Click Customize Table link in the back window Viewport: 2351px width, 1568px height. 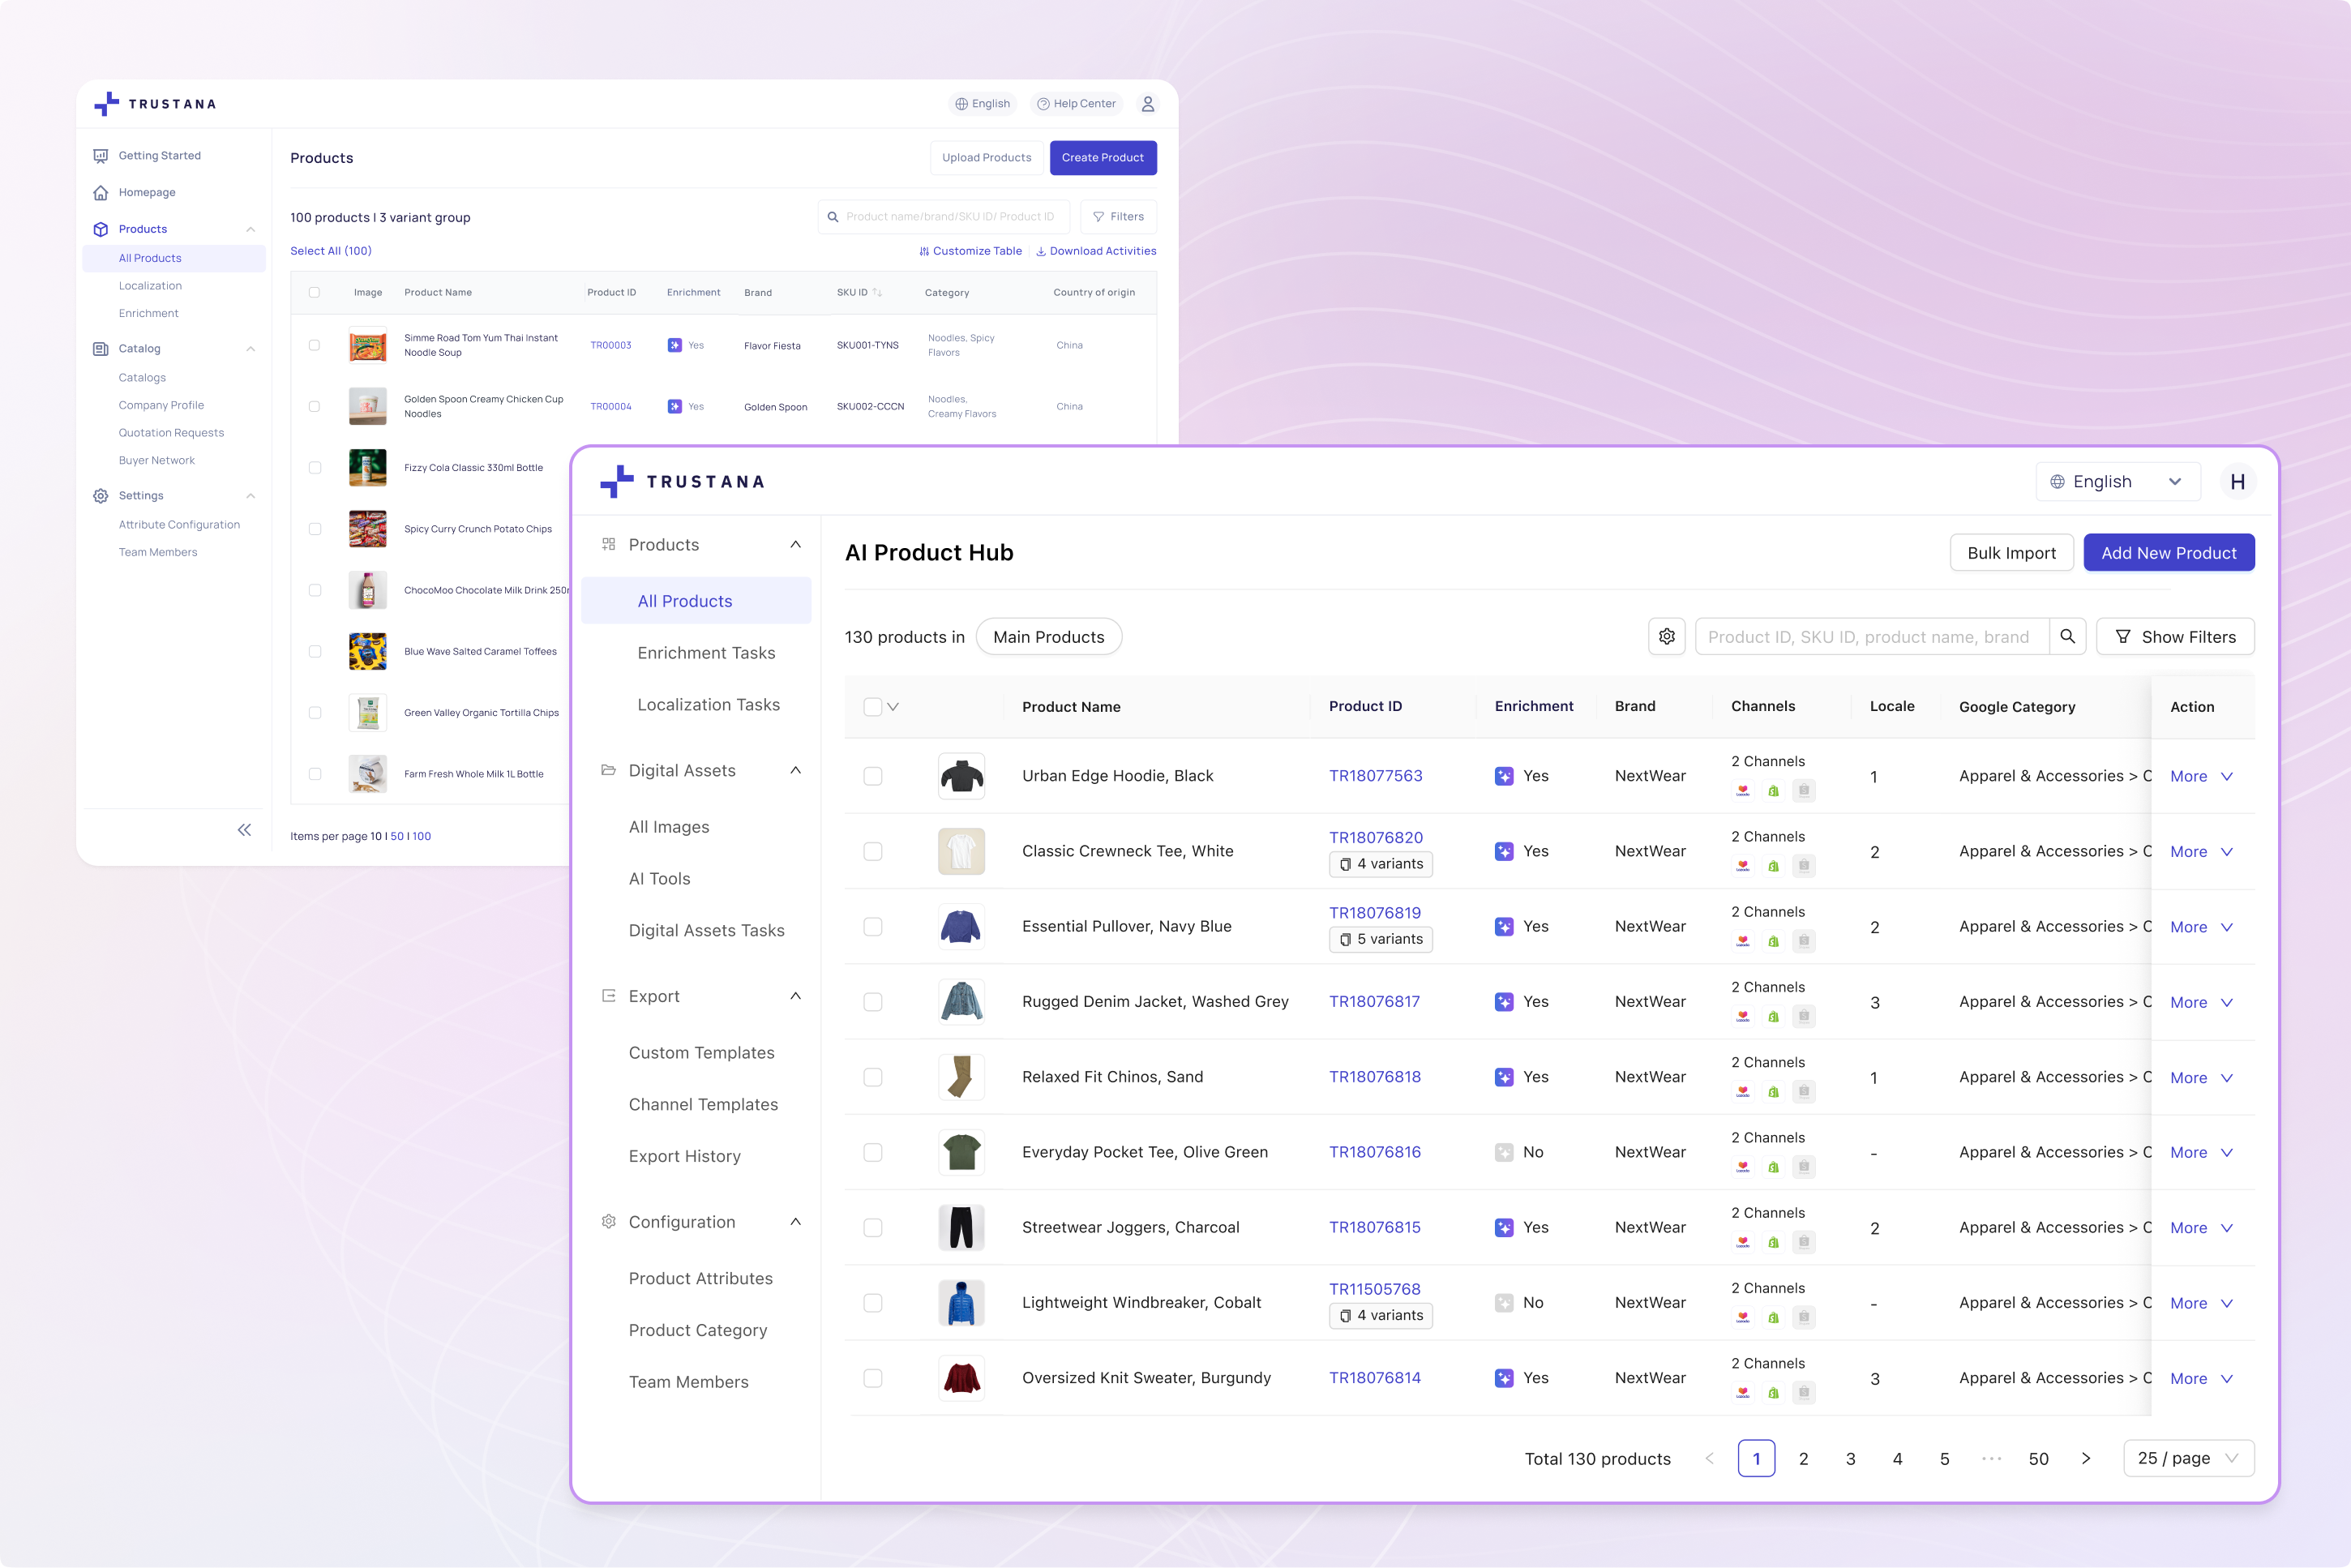pos(970,251)
